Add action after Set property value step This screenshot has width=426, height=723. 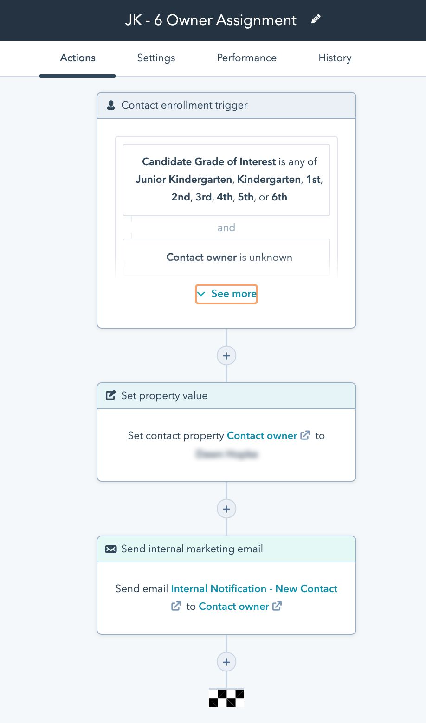pyautogui.click(x=226, y=509)
